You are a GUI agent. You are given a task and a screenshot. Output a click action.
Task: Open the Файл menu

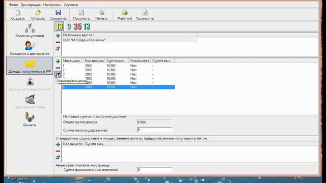tap(13, 5)
